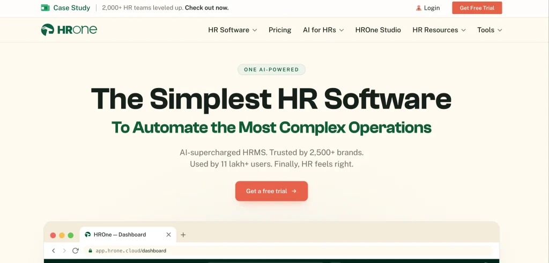
Task: Click the app.hrone.cloud/dashboard address field
Action: coord(288,251)
